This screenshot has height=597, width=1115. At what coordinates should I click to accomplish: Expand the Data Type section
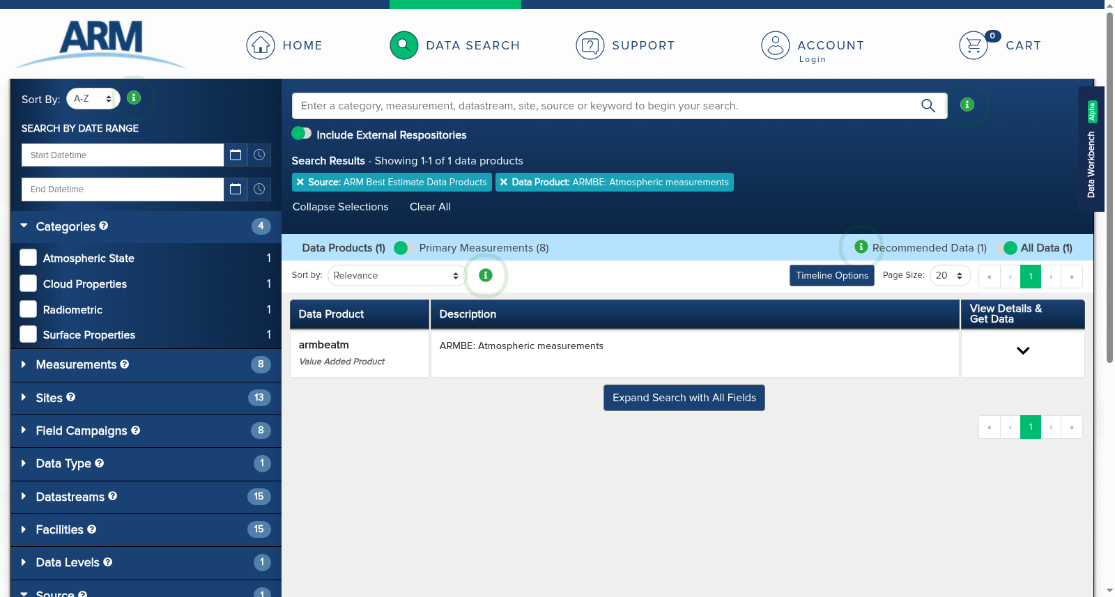[x=24, y=463]
